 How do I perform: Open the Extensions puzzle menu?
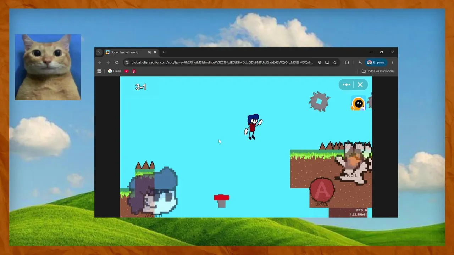click(x=347, y=62)
